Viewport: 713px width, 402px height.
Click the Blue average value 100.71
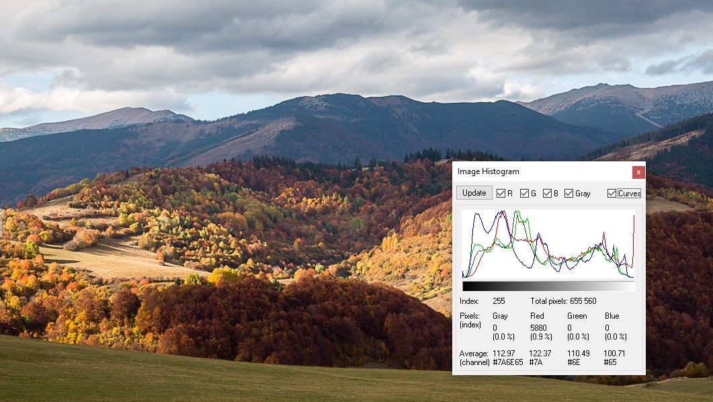pyautogui.click(x=615, y=354)
